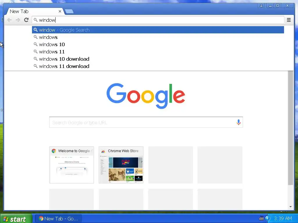This screenshot has width=298, height=223.
Task: Click the browser back arrow
Action: click(9, 20)
